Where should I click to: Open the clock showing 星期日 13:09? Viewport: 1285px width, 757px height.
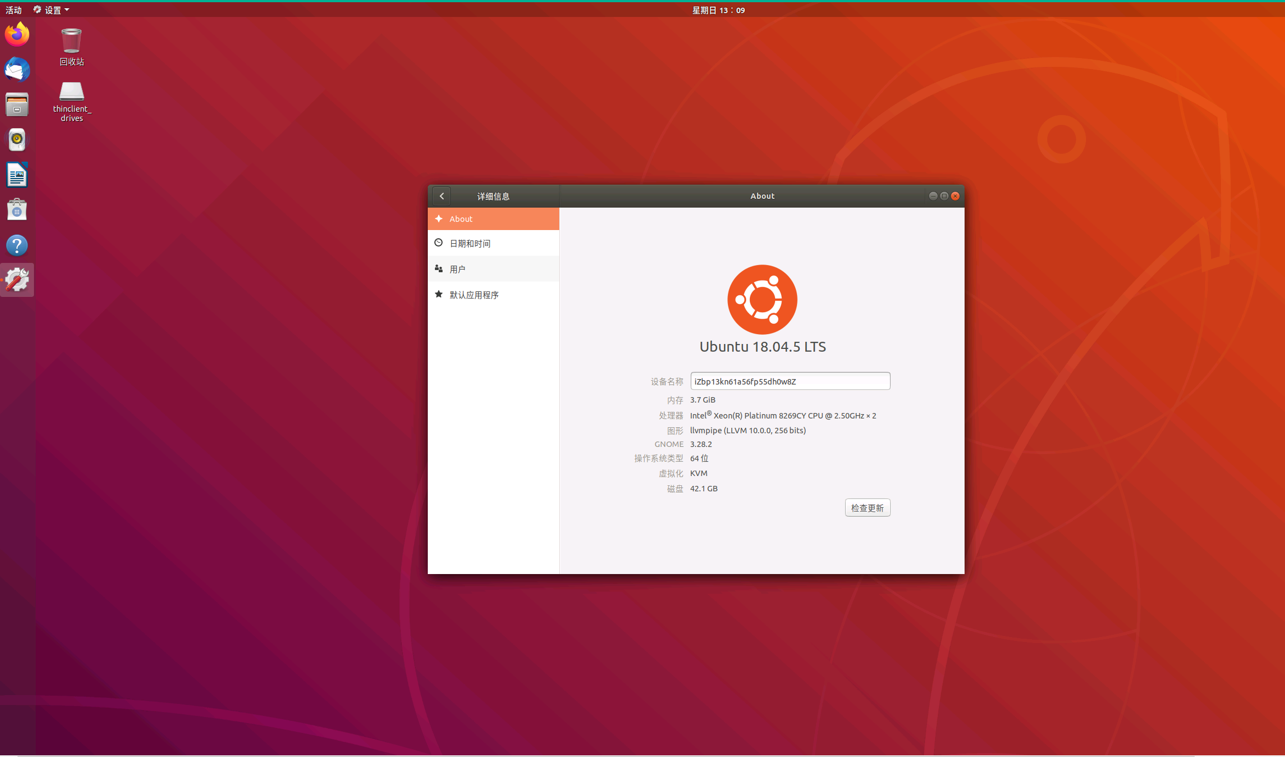719,10
